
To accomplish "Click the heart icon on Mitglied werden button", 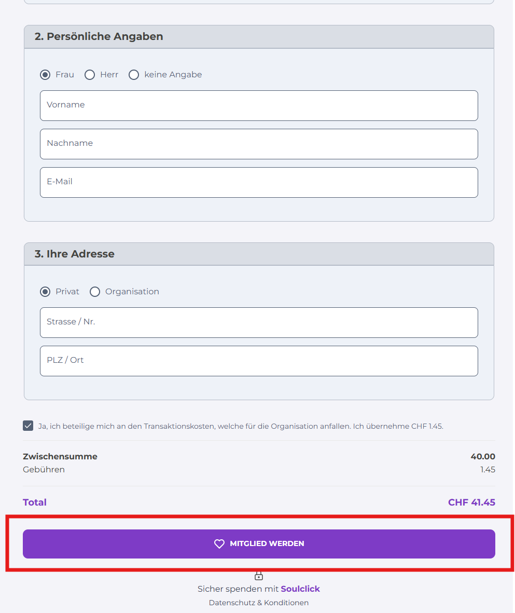I will pos(219,544).
